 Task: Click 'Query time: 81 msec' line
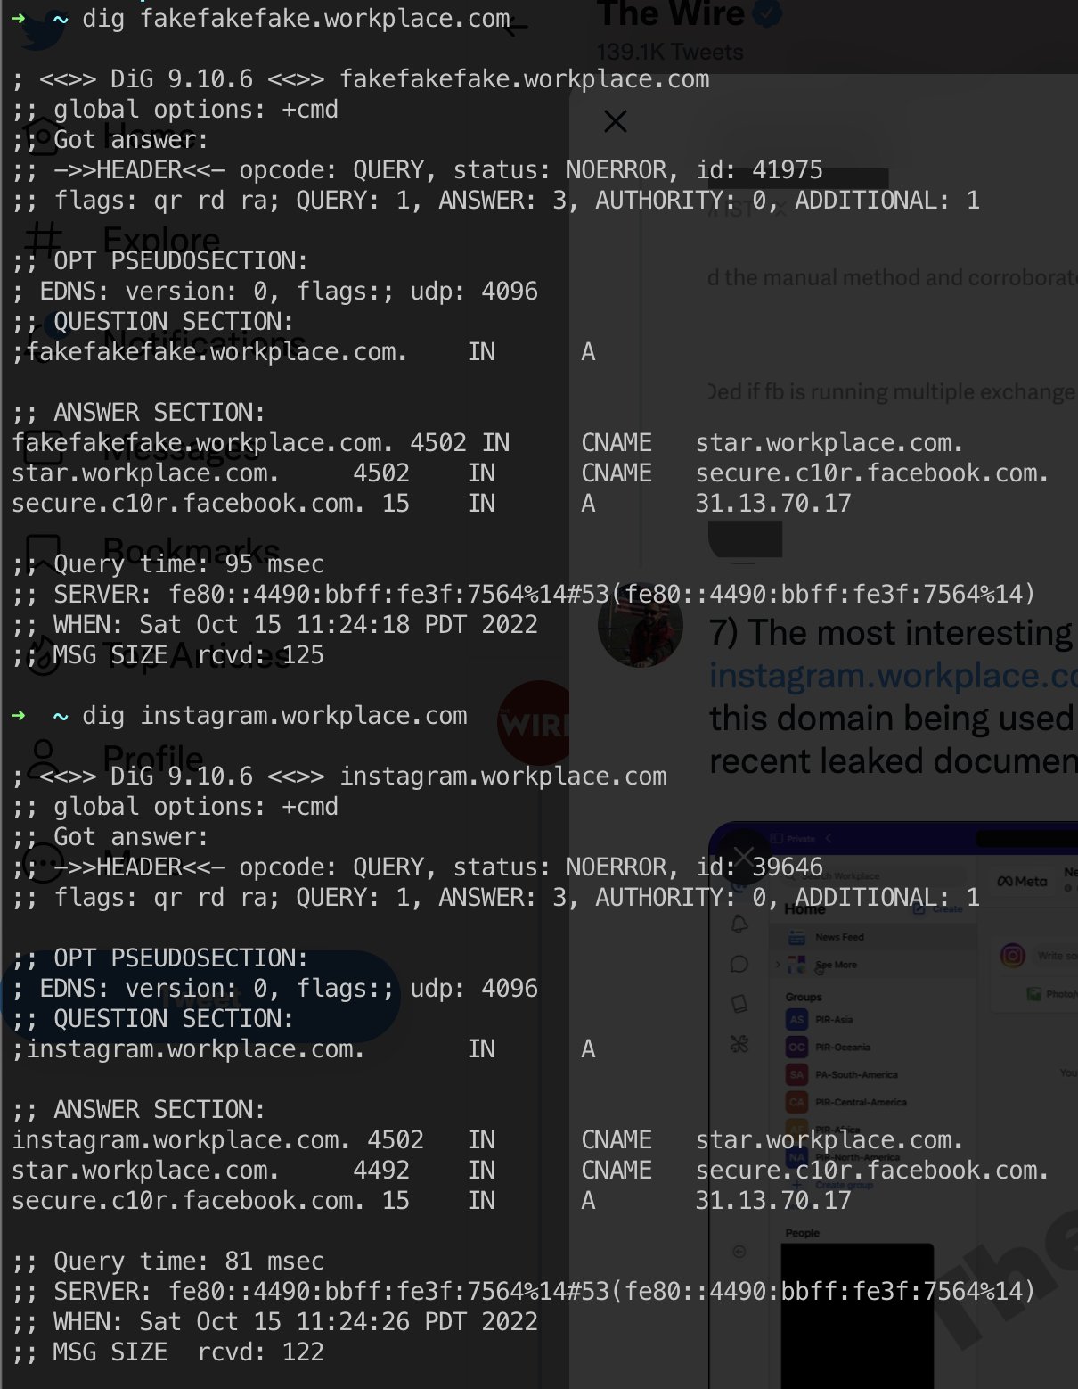168,1261
